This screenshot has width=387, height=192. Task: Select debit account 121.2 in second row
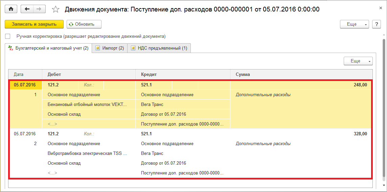53,134
